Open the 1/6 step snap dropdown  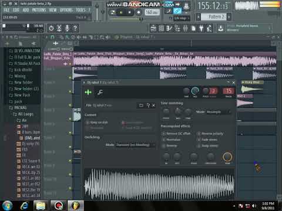(x=182, y=18)
